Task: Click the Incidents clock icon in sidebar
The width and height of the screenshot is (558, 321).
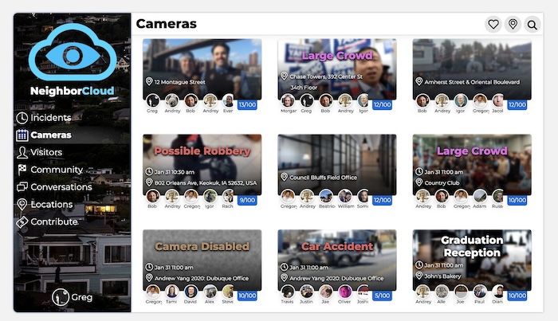Action: (x=22, y=118)
